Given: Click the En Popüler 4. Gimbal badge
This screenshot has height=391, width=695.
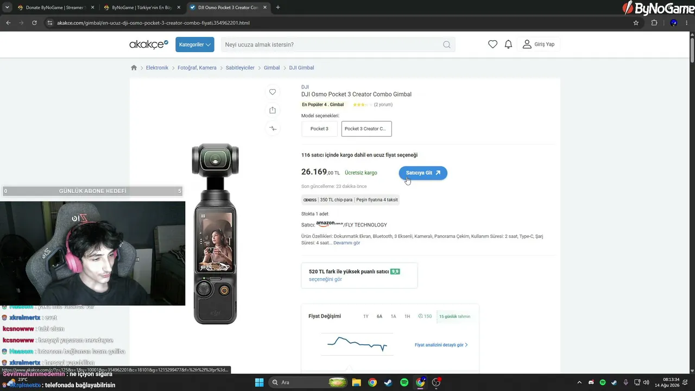Looking at the screenshot, I should point(323,105).
